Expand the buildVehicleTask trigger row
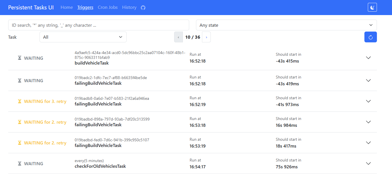Image resolution: width=392 pixels, height=174 pixels. coord(368,58)
